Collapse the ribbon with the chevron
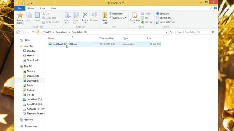The width and height of the screenshot is (234, 131). 211,8
